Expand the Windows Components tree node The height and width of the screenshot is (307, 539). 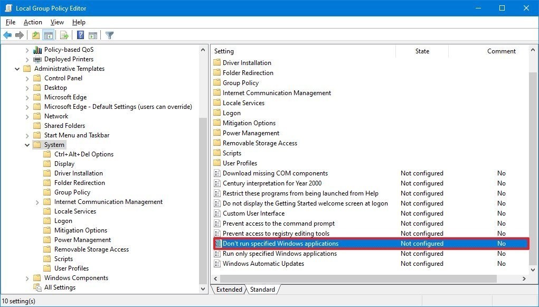click(27, 277)
